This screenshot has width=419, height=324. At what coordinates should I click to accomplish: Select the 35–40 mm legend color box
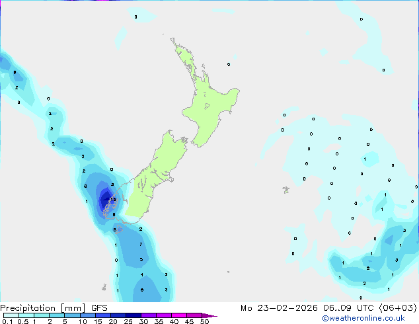(163, 315)
